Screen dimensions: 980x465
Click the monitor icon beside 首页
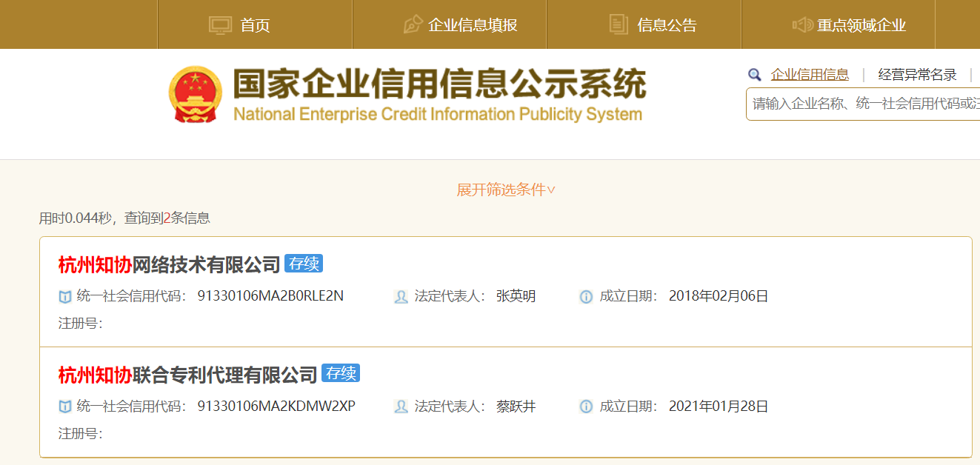[221, 25]
